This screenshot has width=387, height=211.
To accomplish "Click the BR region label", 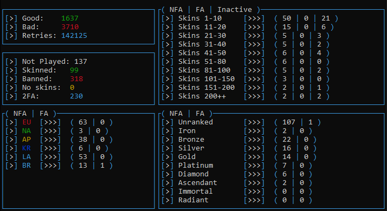I will tap(27, 166).
